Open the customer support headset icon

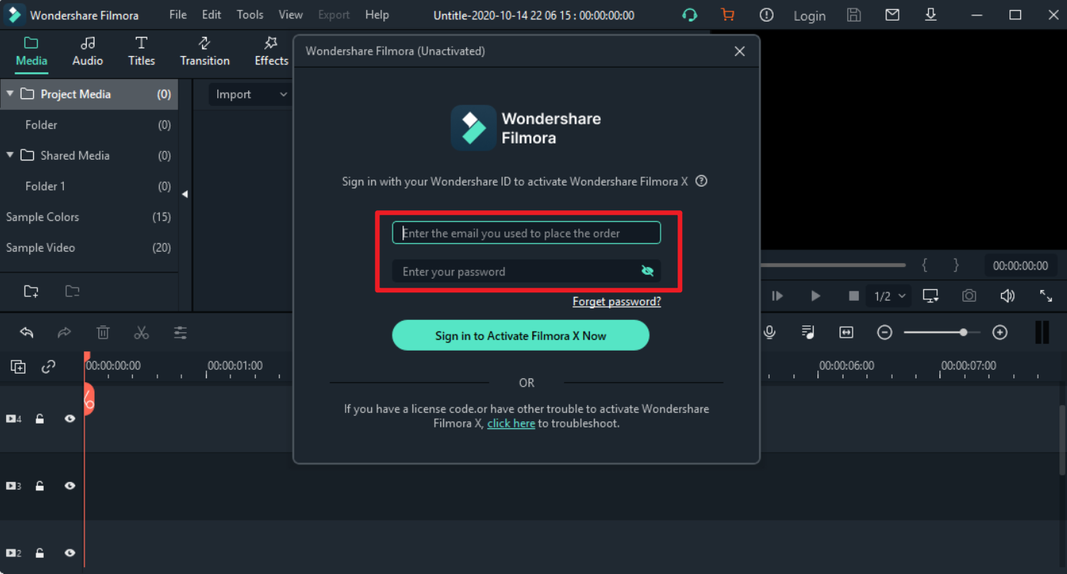(689, 15)
